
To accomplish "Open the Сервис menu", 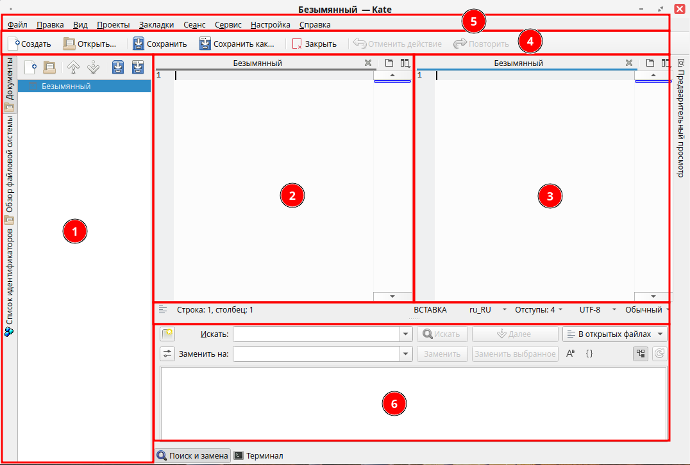I will pyautogui.click(x=228, y=25).
